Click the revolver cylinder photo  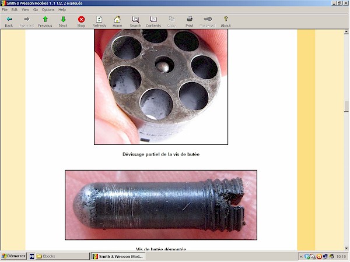pyautogui.click(x=161, y=86)
